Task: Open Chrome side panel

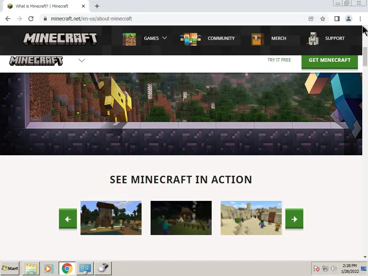Action: [337, 19]
